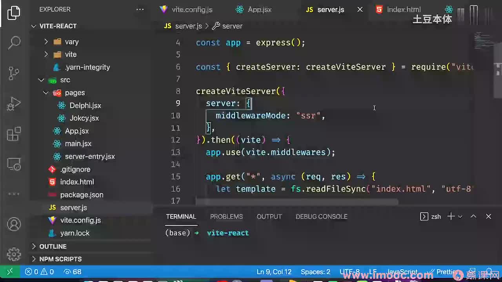Click the forwarded ports indicator showing 68

(x=73, y=272)
